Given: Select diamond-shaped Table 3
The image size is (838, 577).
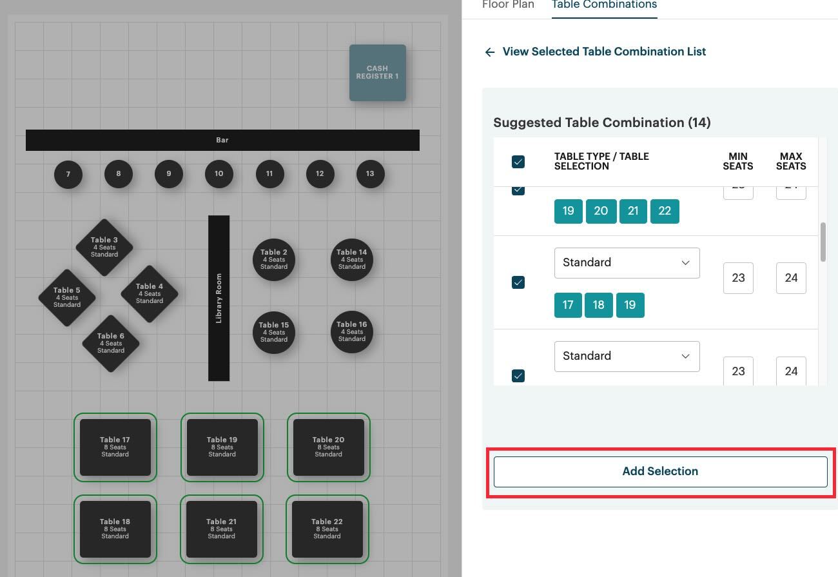Looking at the screenshot, I should 104,247.
